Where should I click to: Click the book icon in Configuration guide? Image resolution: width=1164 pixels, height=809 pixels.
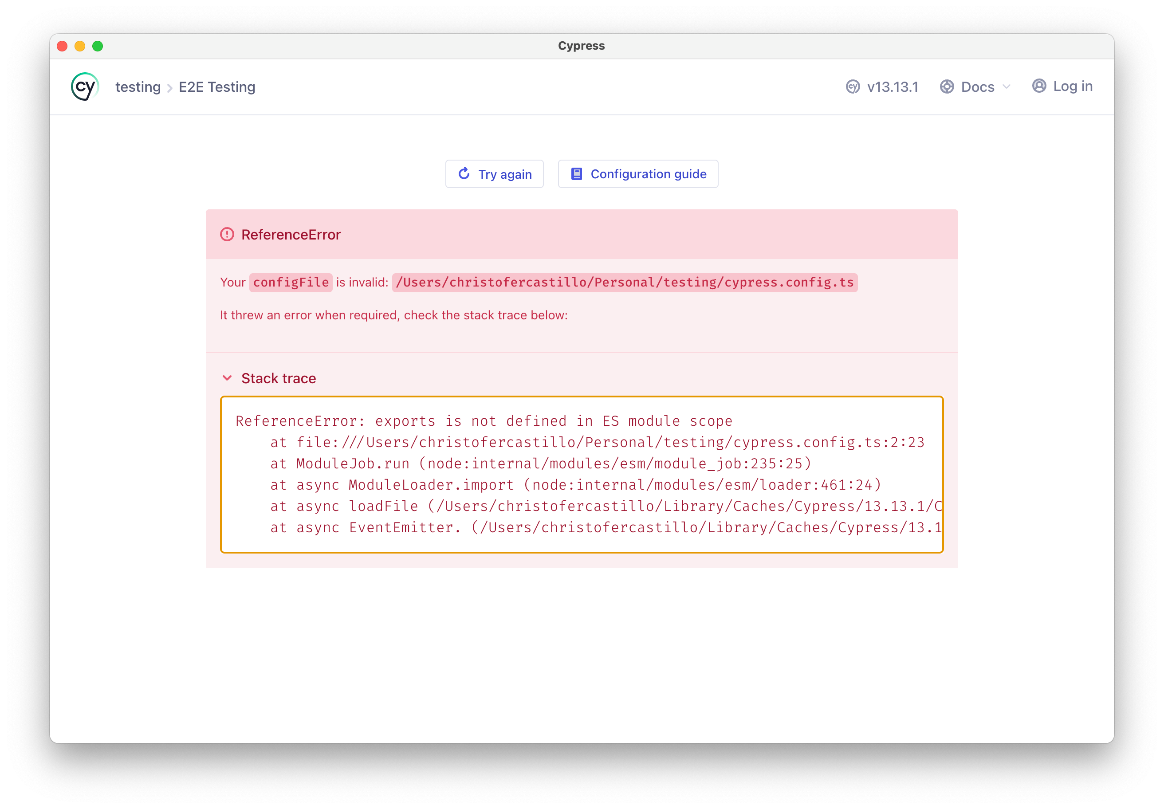(x=576, y=174)
